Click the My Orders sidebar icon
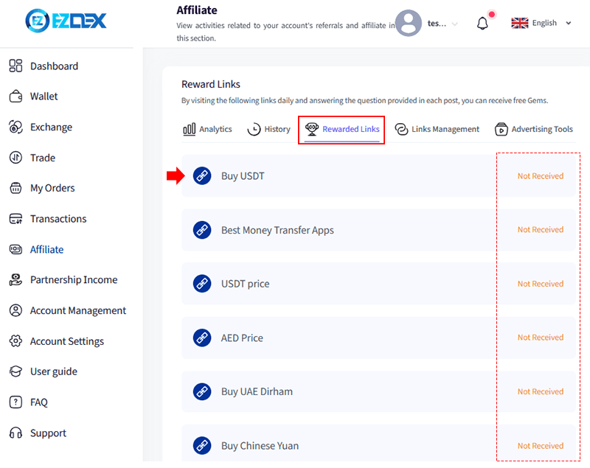This screenshot has width=590, height=468. [x=16, y=188]
